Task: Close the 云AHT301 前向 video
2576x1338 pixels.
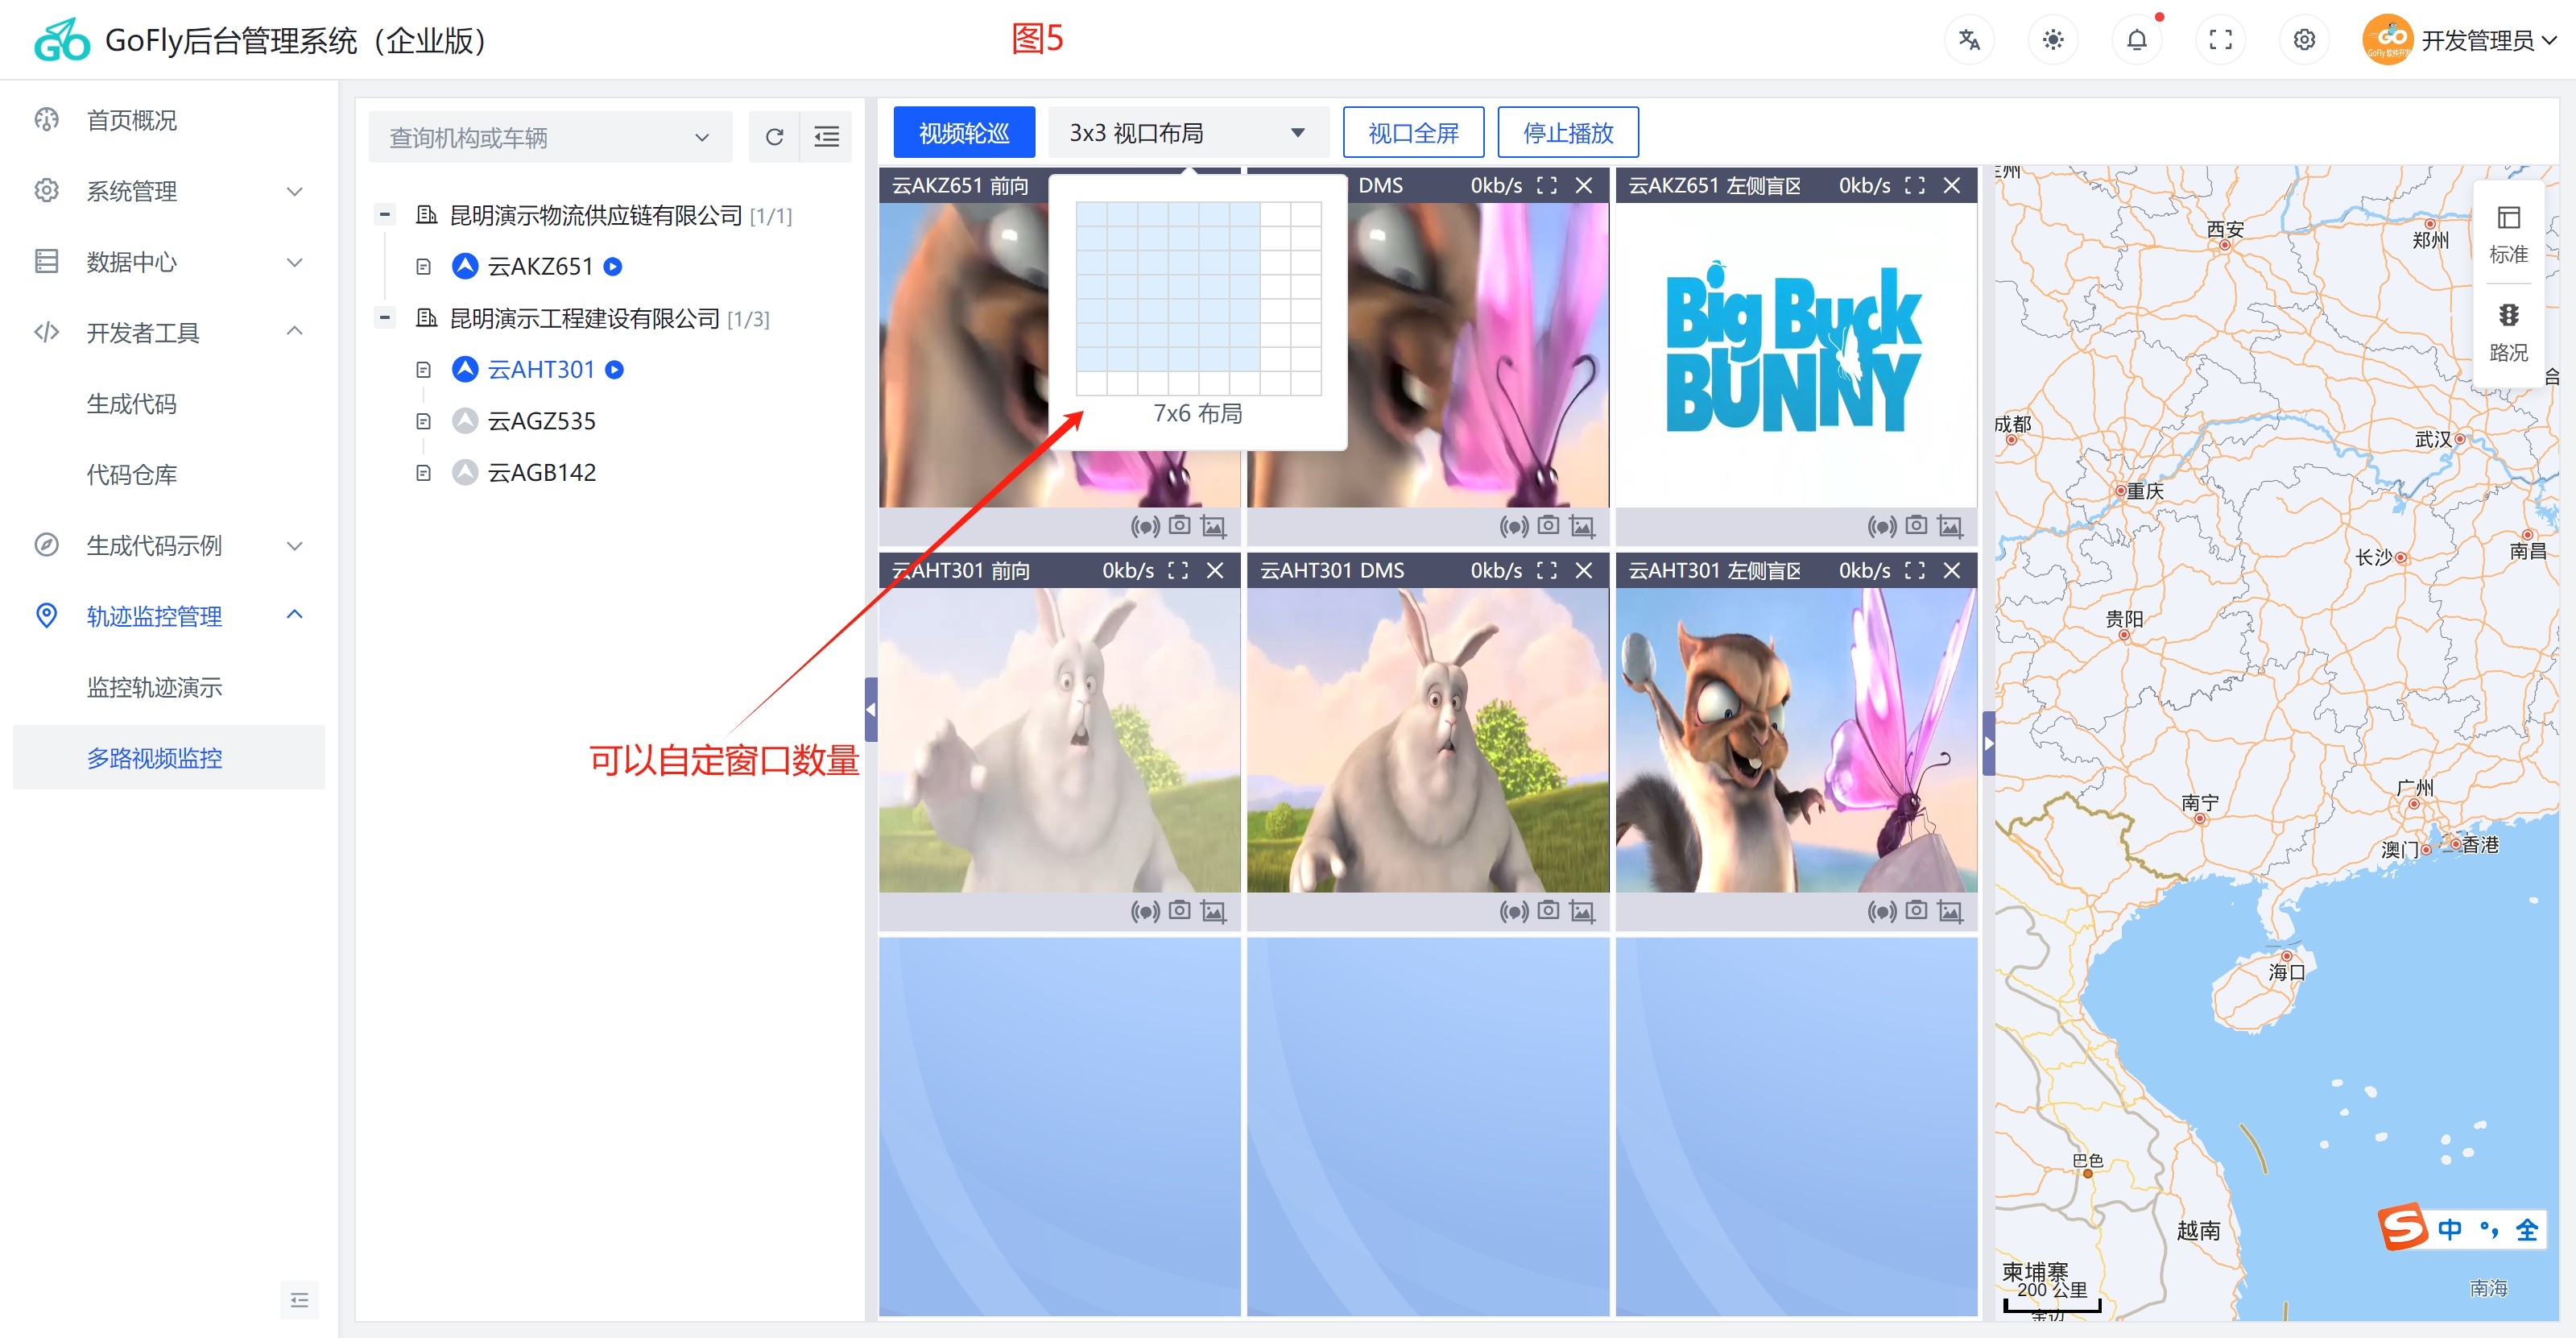Action: click(1215, 570)
